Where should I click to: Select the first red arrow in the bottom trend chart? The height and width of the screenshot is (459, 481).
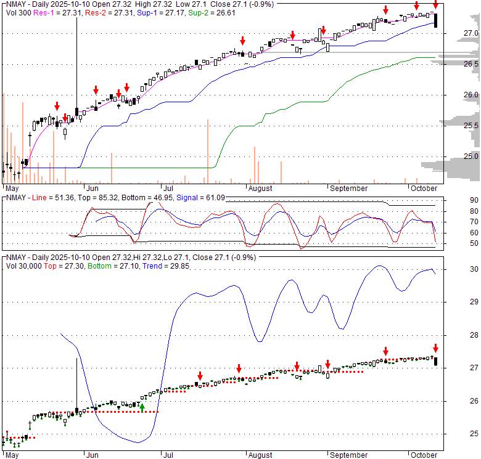click(x=200, y=376)
